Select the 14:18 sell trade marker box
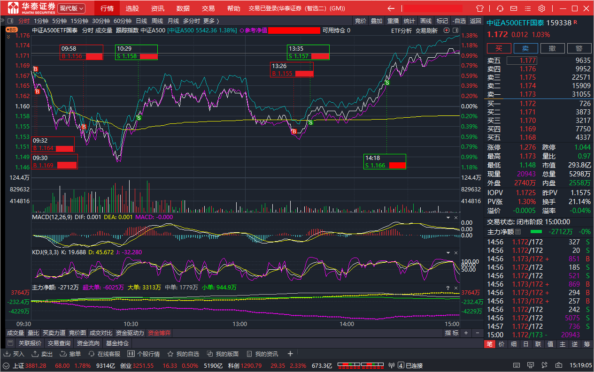 385,162
